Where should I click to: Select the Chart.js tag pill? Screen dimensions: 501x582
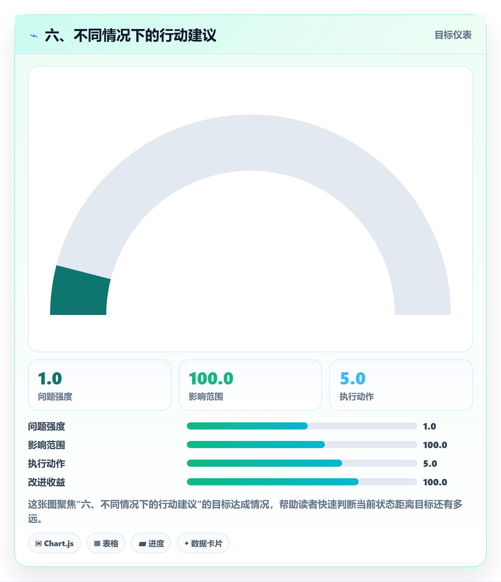(54, 543)
